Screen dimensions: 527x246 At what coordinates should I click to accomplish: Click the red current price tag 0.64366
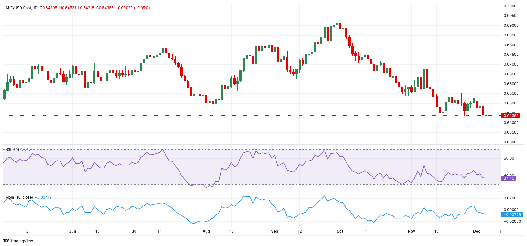(x=510, y=115)
